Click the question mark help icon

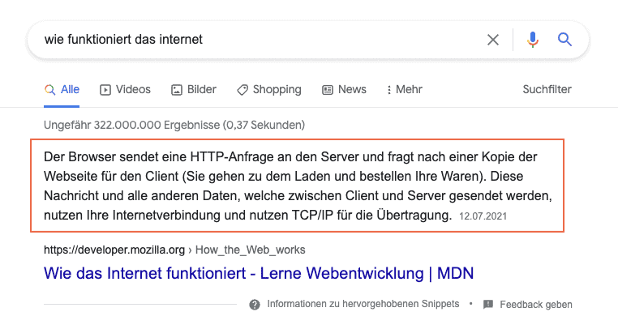pos(255,305)
